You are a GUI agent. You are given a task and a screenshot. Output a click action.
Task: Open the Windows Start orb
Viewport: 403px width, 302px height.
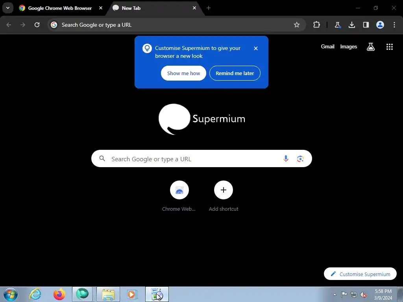coord(11,294)
